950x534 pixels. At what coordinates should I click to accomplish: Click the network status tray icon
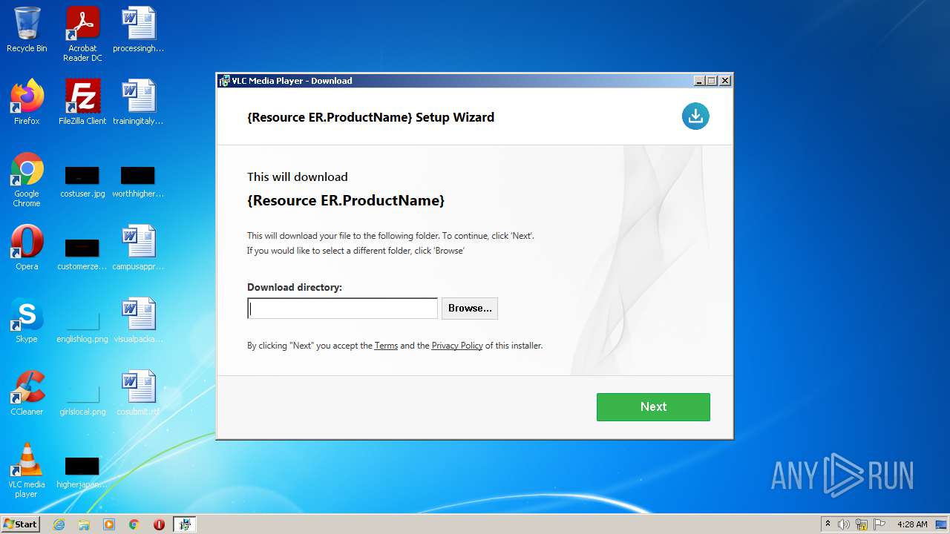[862, 524]
